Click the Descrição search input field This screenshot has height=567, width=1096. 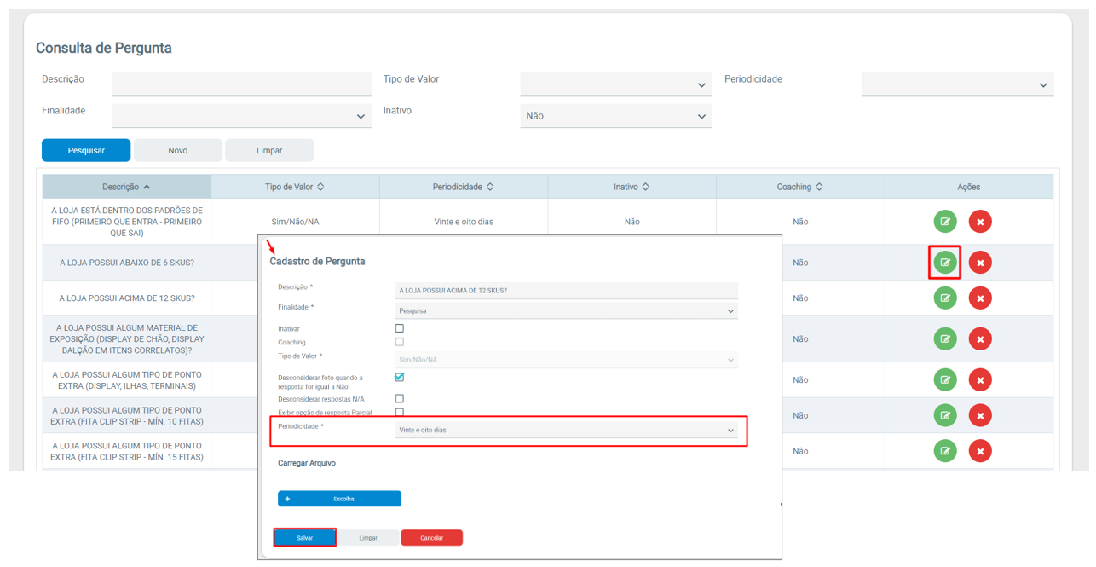241,84
